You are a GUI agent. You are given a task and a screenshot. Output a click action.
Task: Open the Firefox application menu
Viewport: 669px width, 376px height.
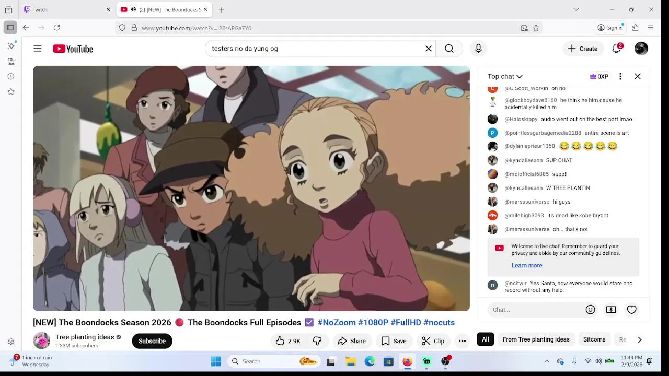(651, 28)
